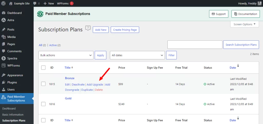The height and width of the screenshot is (124, 263).
Task: Check the Bronze plan checkbox
Action: coord(43,84)
